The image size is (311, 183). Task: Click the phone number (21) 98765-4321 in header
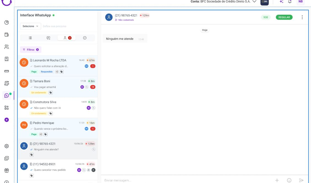click(x=126, y=15)
